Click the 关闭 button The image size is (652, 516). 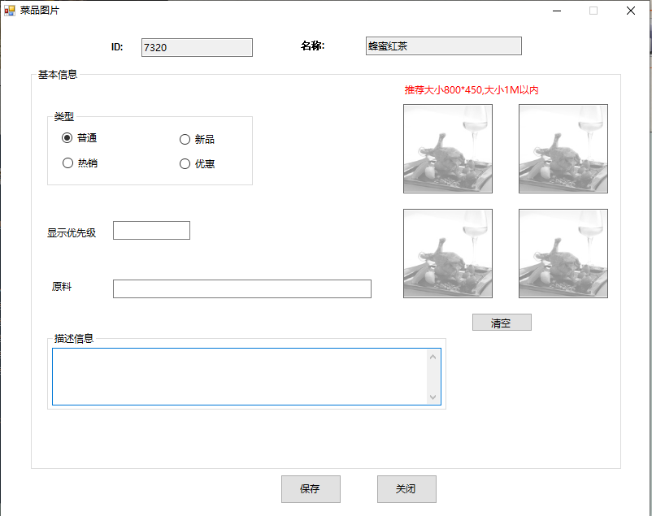click(x=406, y=489)
